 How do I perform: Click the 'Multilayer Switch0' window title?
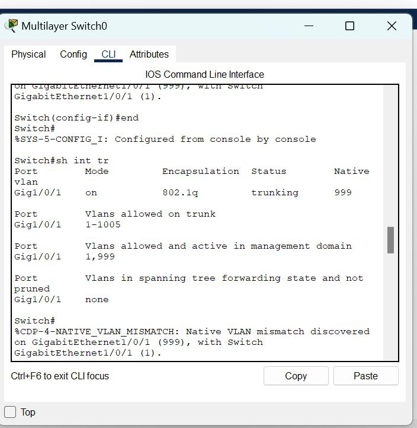(x=64, y=26)
